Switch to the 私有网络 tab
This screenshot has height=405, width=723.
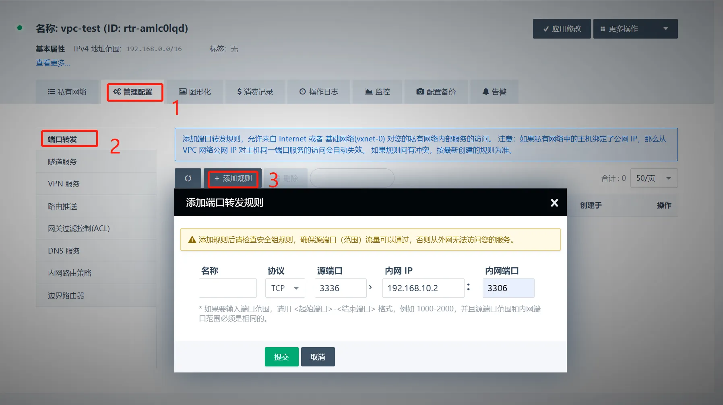pyautogui.click(x=67, y=92)
